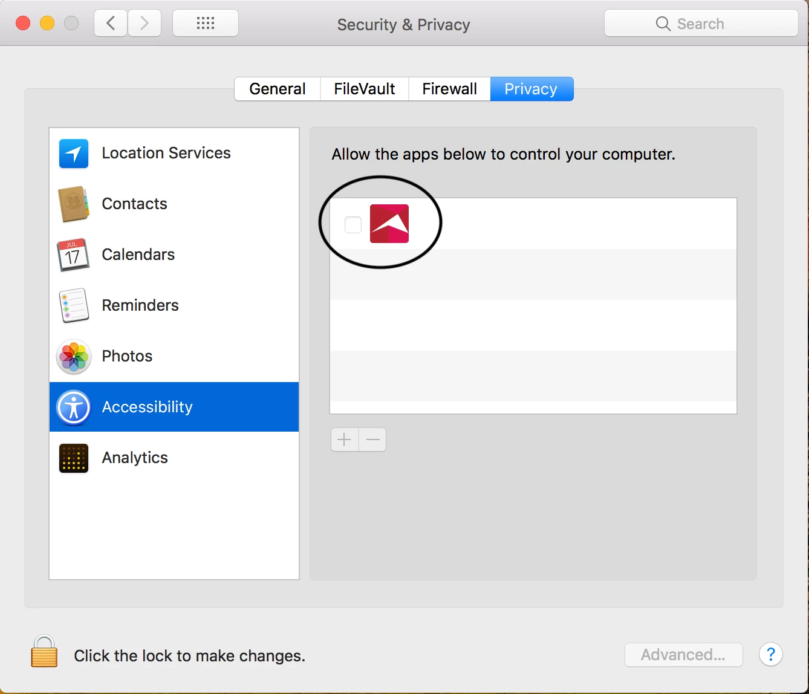Select the Firewall tab
The image size is (809, 694).
(450, 89)
